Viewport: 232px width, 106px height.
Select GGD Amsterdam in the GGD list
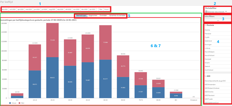(211, 85)
